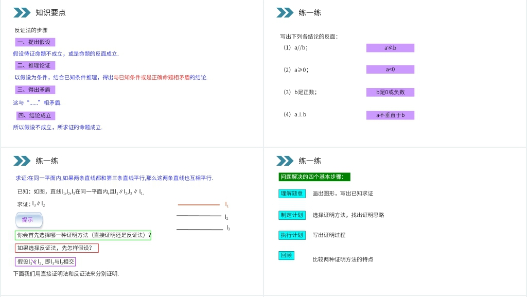This screenshot has height=297, width=527.
Task: Click the orange line labeled l1
Action: (x=199, y=205)
